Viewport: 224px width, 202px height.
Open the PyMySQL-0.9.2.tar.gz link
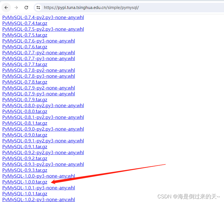[x=25, y=158]
